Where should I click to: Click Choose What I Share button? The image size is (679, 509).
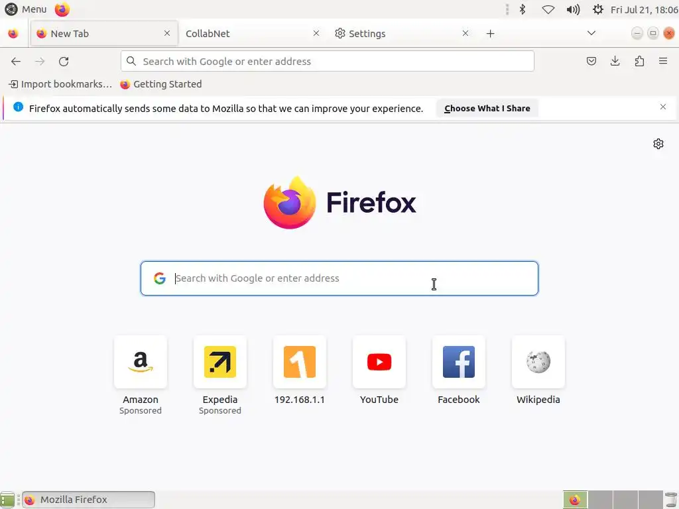pos(487,108)
